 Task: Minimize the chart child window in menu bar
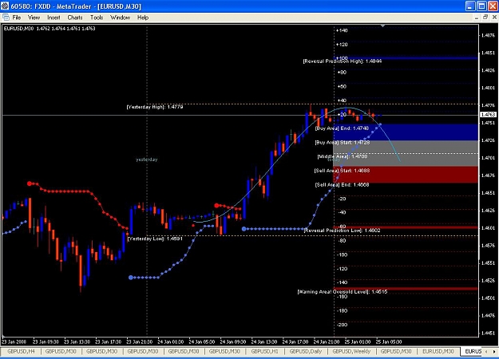click(x=477, y=18)
